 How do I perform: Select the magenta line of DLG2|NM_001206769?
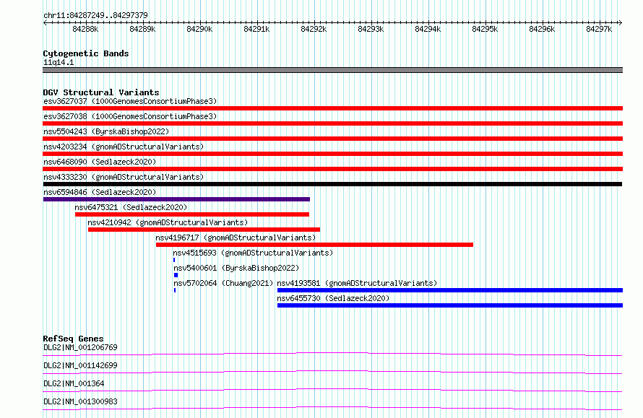[x=332, y=354]
